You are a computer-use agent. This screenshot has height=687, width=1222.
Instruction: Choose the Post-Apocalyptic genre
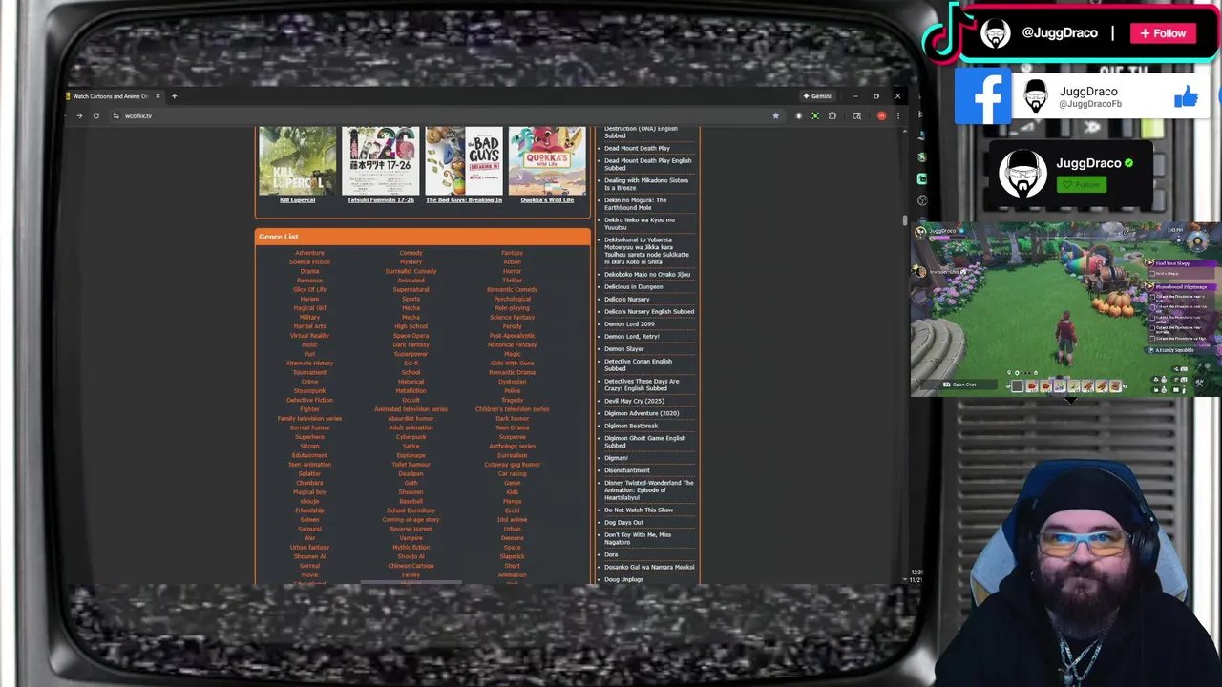pos(512,336)
